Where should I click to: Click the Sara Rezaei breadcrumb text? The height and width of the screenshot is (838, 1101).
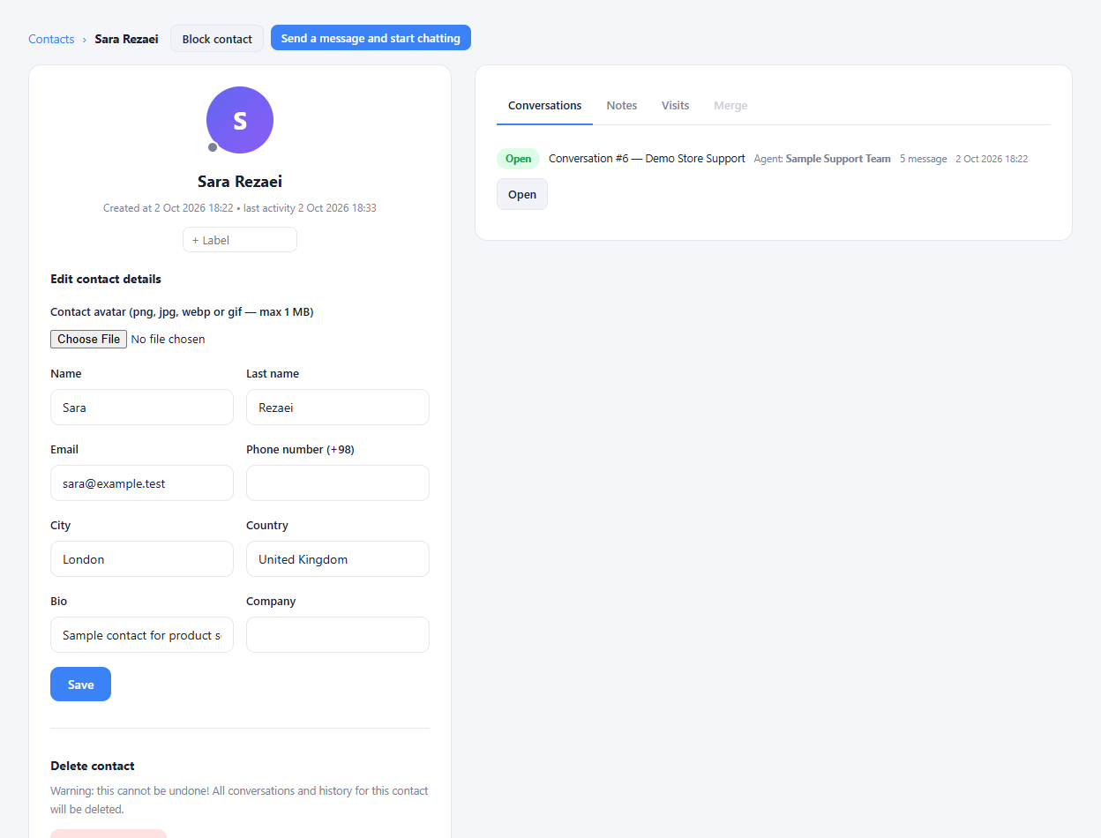pos(127,39)
